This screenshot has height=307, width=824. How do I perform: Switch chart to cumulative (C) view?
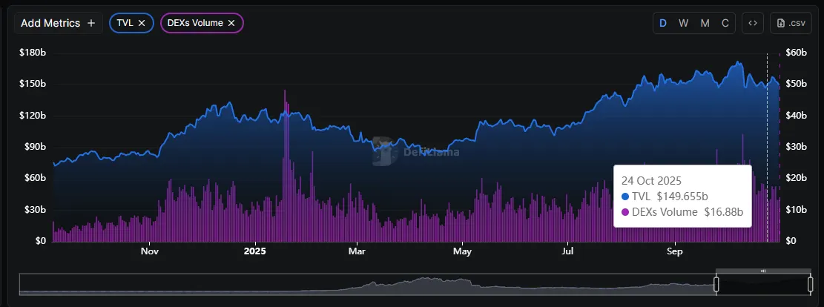[x=725, y=23]
